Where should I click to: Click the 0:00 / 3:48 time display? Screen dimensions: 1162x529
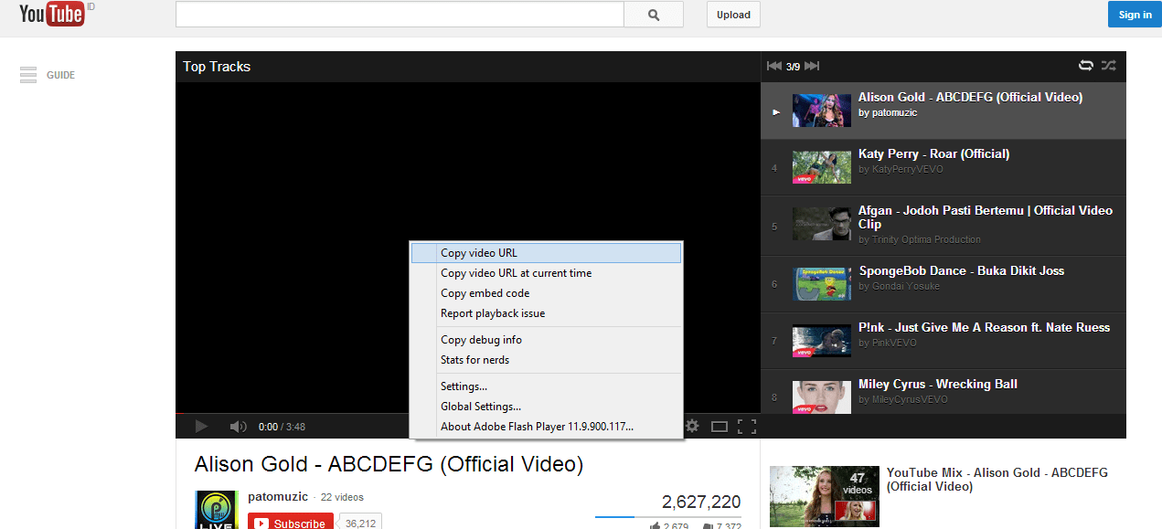pyautogui.click(x=282, y=427)
